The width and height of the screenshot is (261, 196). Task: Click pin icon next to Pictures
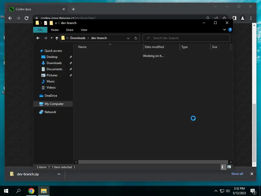coord(71,75)
